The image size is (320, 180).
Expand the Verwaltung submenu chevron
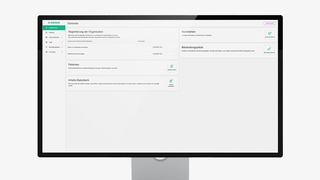[x=62, y=52]
